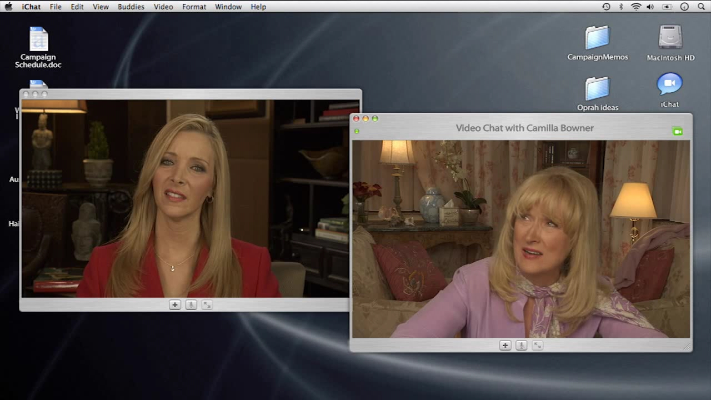Minimize the Camilla Bowner video chat window
The height and width of the screenshot is (400, 711).
365,118
